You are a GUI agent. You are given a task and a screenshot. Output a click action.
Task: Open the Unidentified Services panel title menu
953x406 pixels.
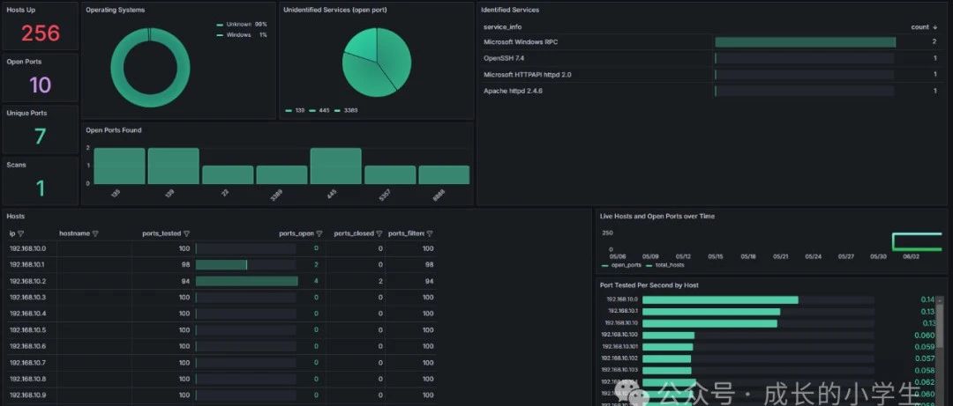point(335,11)
